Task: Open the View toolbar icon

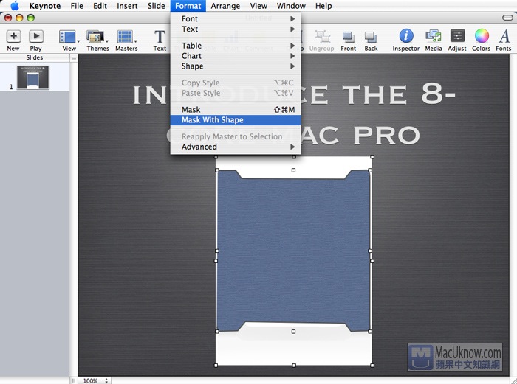Action: (67, 37)
